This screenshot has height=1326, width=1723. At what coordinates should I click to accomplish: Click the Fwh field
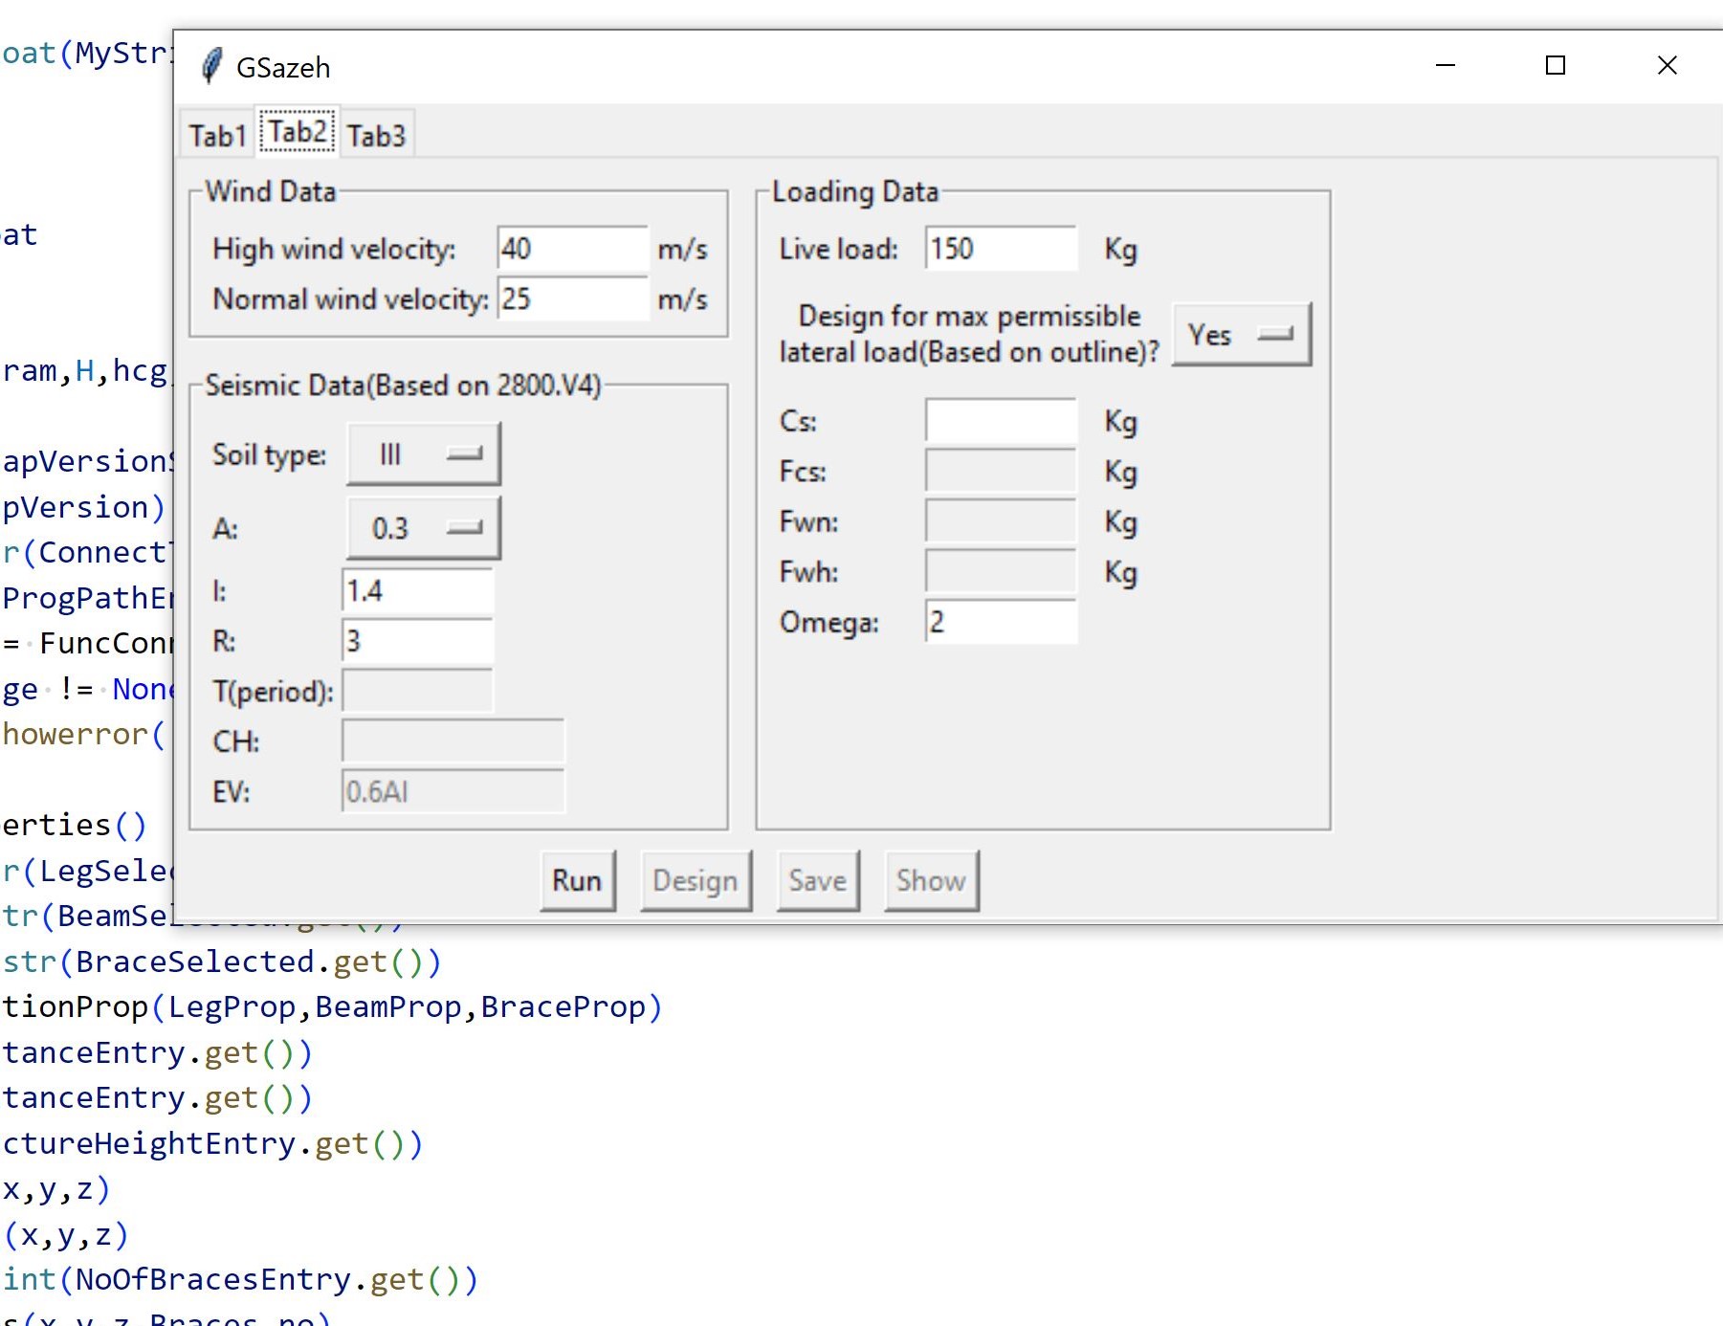pyautogui.click(x=1001, y=572)
